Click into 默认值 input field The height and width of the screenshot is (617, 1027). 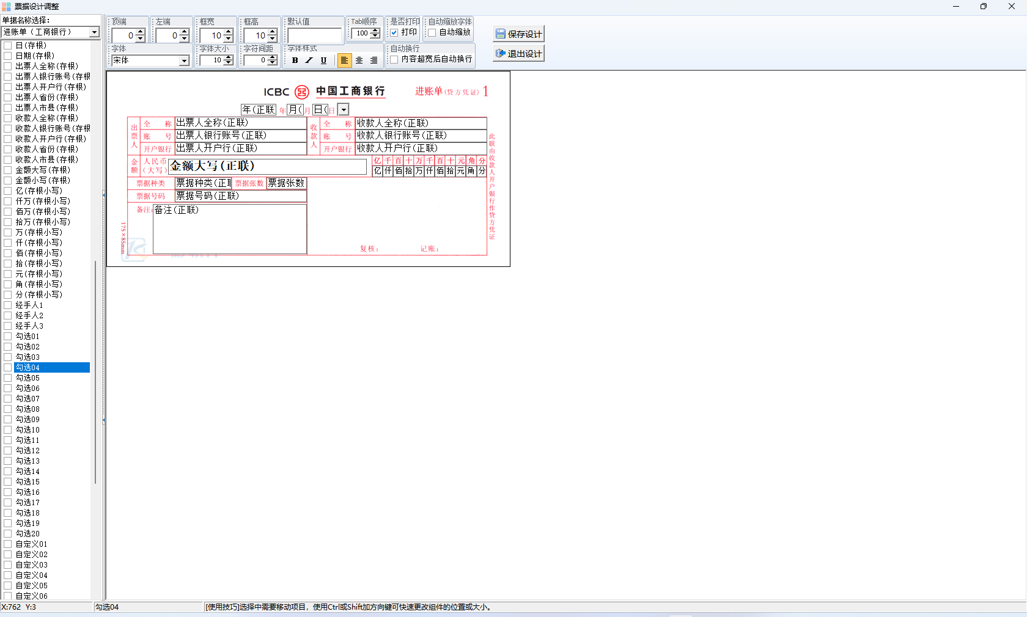tap(315, 35)
